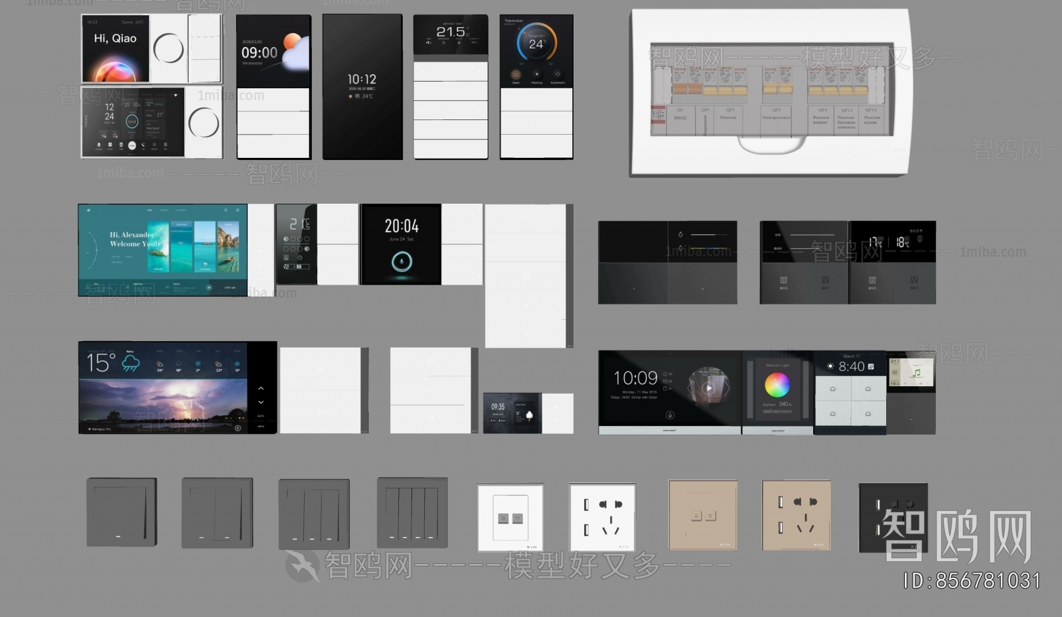
Task: Tap the download arrow on the 10:09 screen
Action: coord(670,415)
